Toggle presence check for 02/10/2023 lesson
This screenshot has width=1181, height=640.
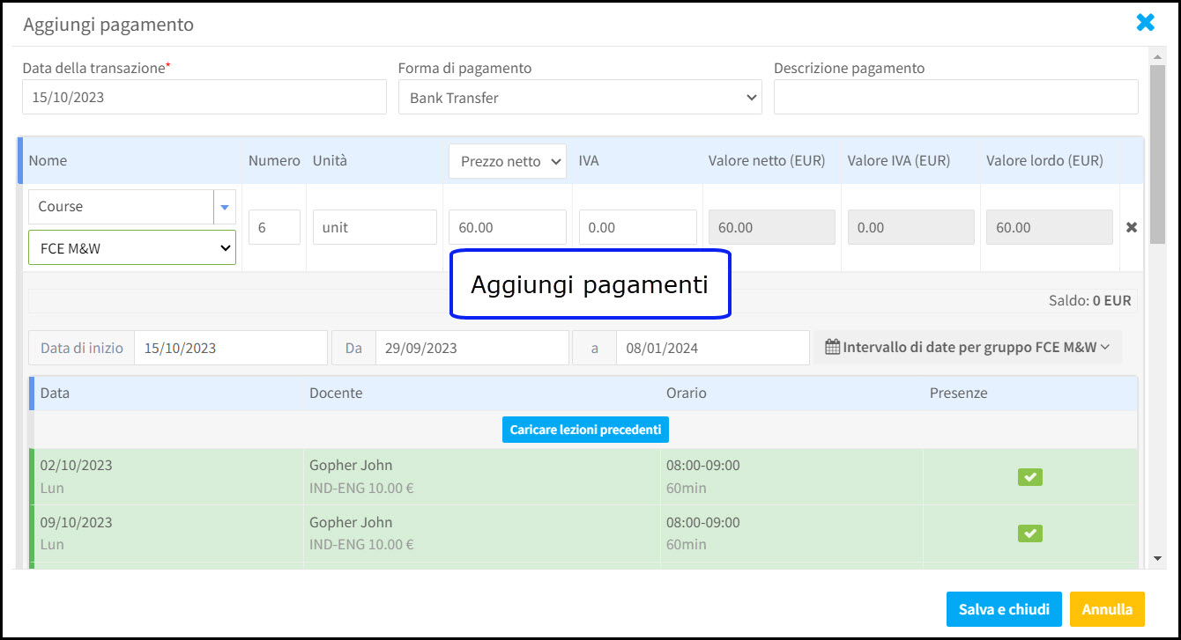coord(1029,476)
